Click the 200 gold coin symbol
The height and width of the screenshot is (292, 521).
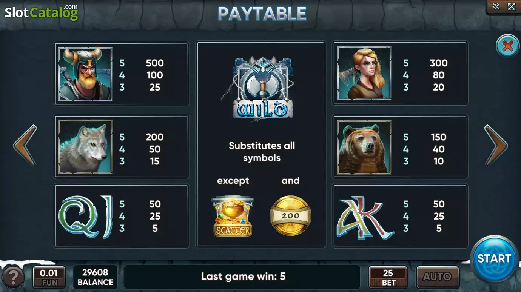coord(290,215)
